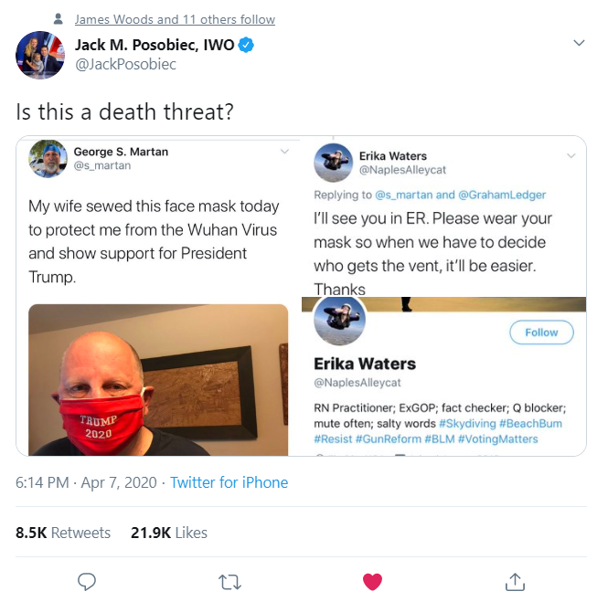597x602 pixels.
Task: Click the #GunReform hashtag
Action: click(x=389, y=438)
